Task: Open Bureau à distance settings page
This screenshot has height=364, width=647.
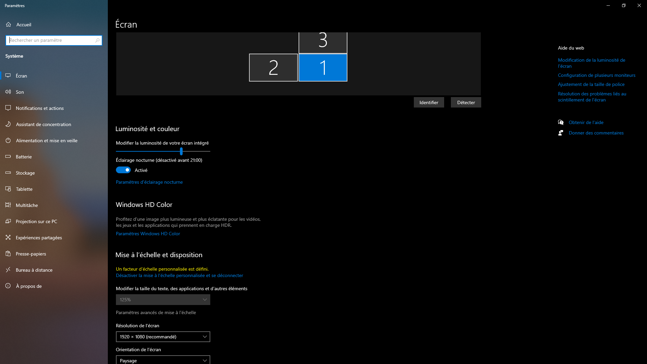Action: pyautogui.click(x=34, y=270)
